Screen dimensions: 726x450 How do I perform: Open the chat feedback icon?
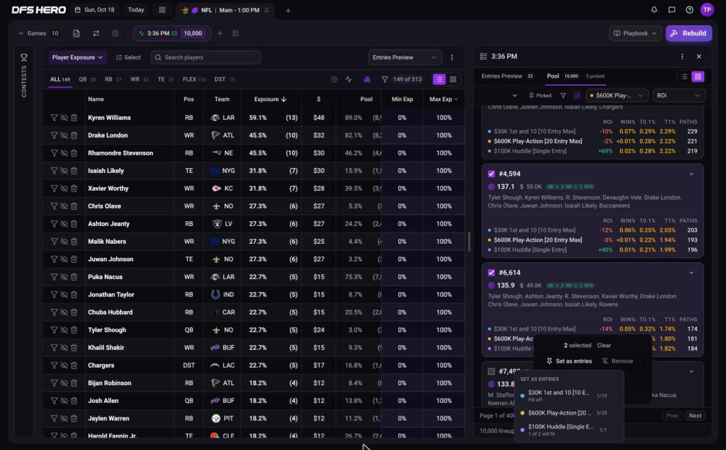(672, 10)
